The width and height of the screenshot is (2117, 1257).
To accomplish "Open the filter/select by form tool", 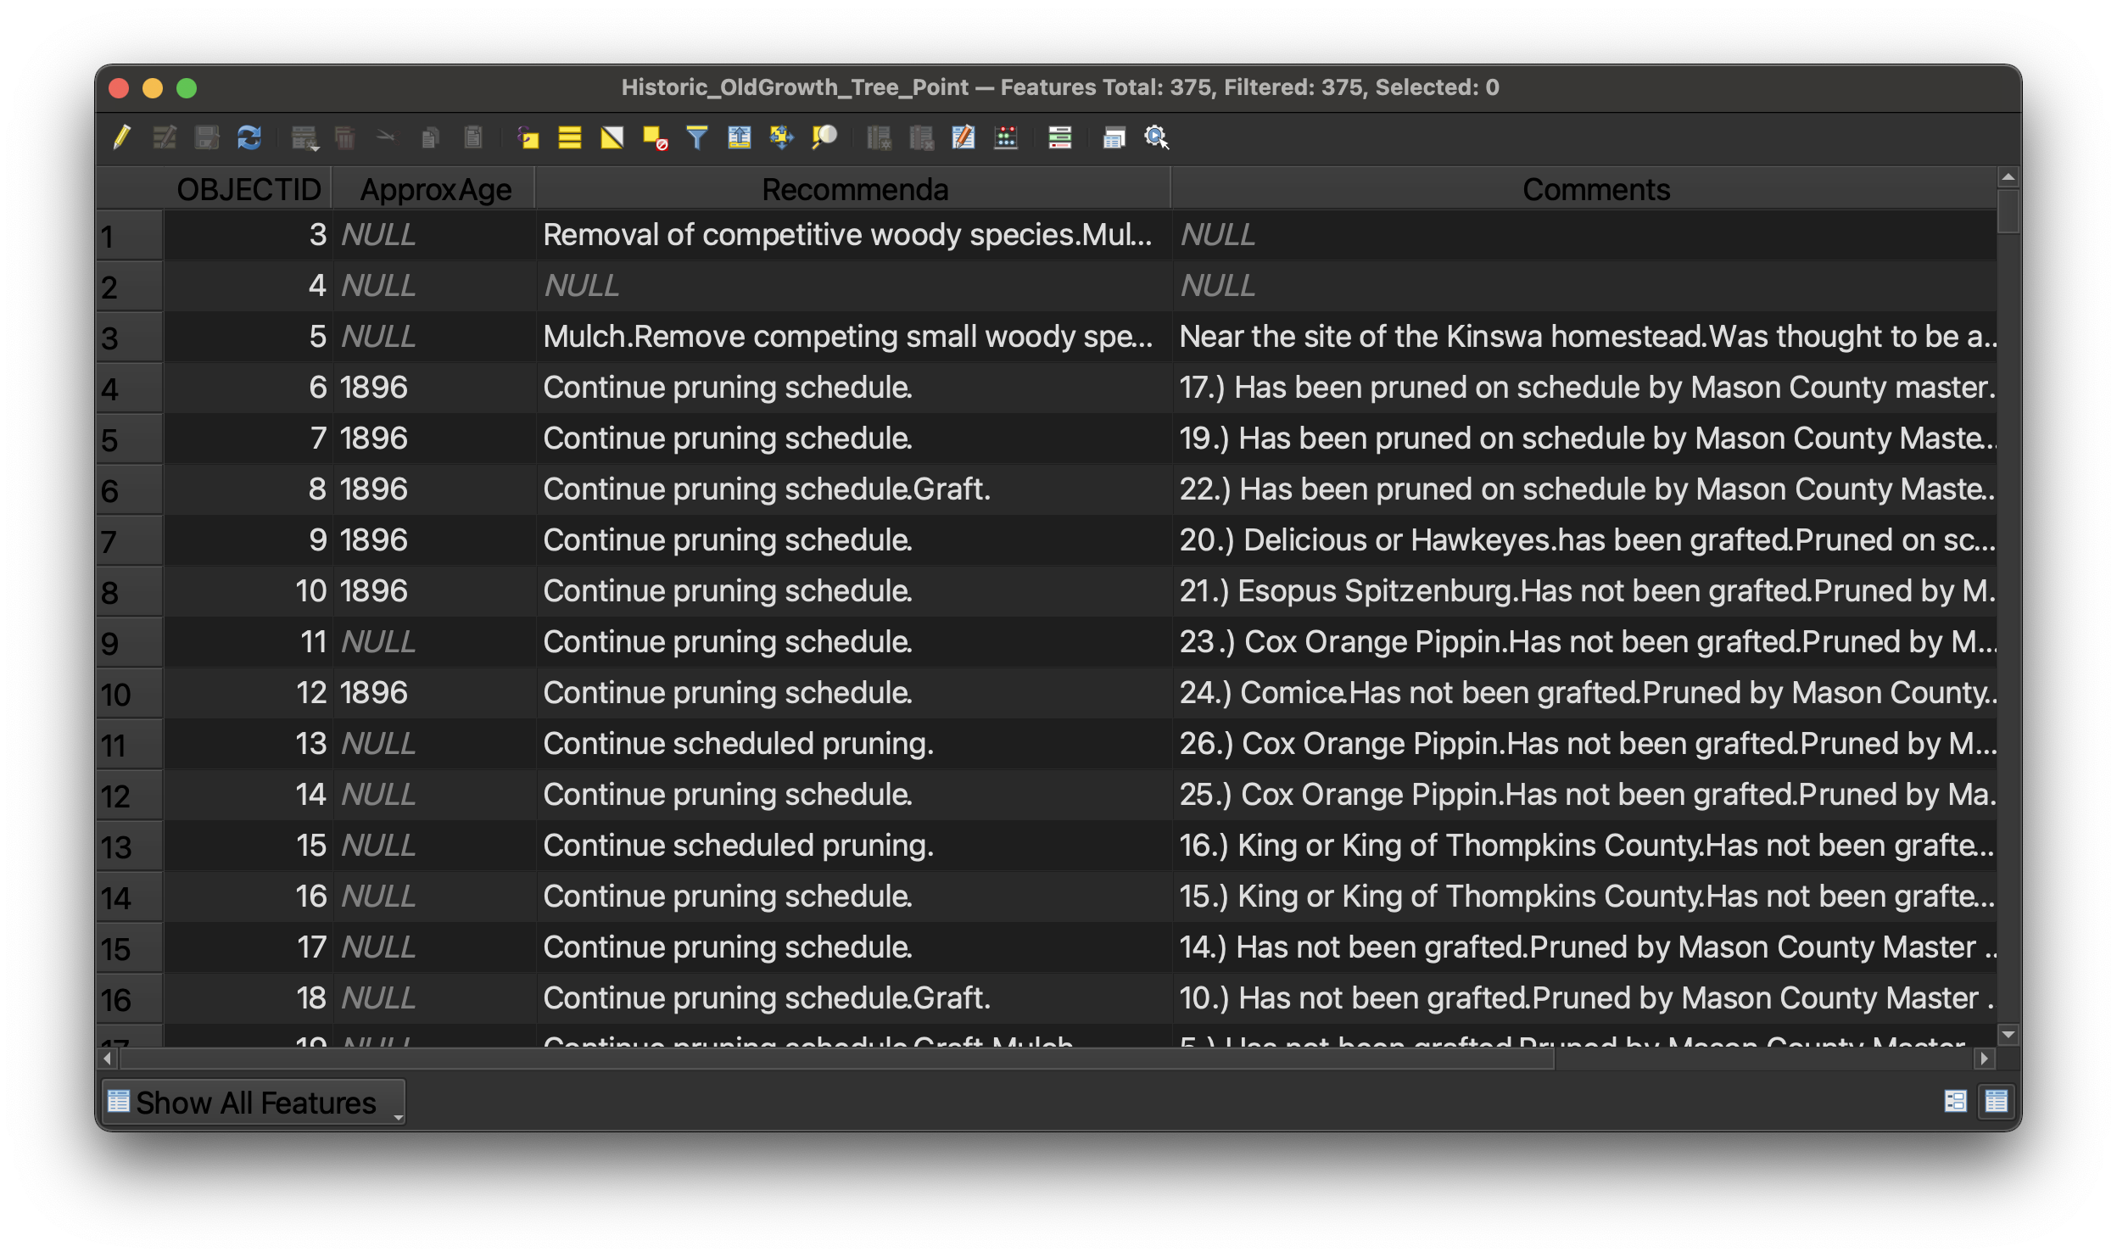I will coord(697,137).
